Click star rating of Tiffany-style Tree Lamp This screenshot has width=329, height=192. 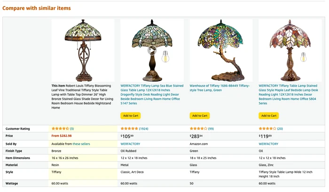(198, 128)
